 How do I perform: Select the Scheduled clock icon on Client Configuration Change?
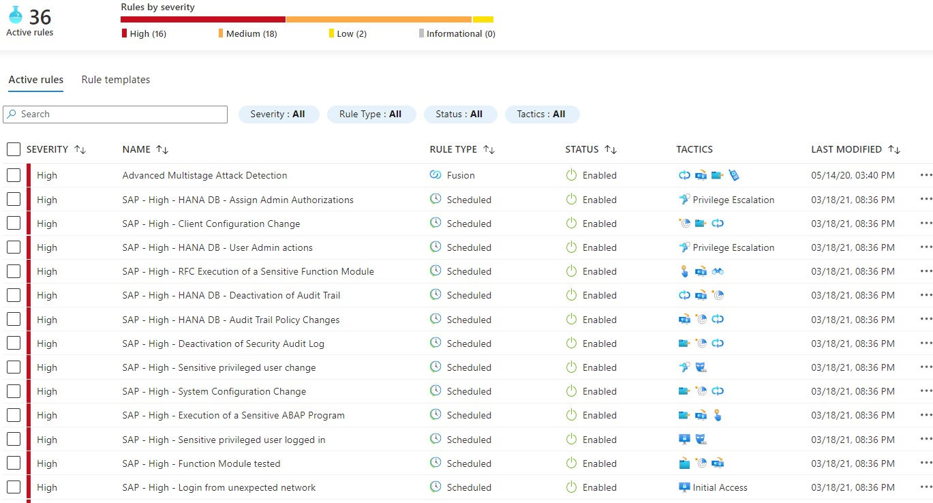(x=434, y=224)
